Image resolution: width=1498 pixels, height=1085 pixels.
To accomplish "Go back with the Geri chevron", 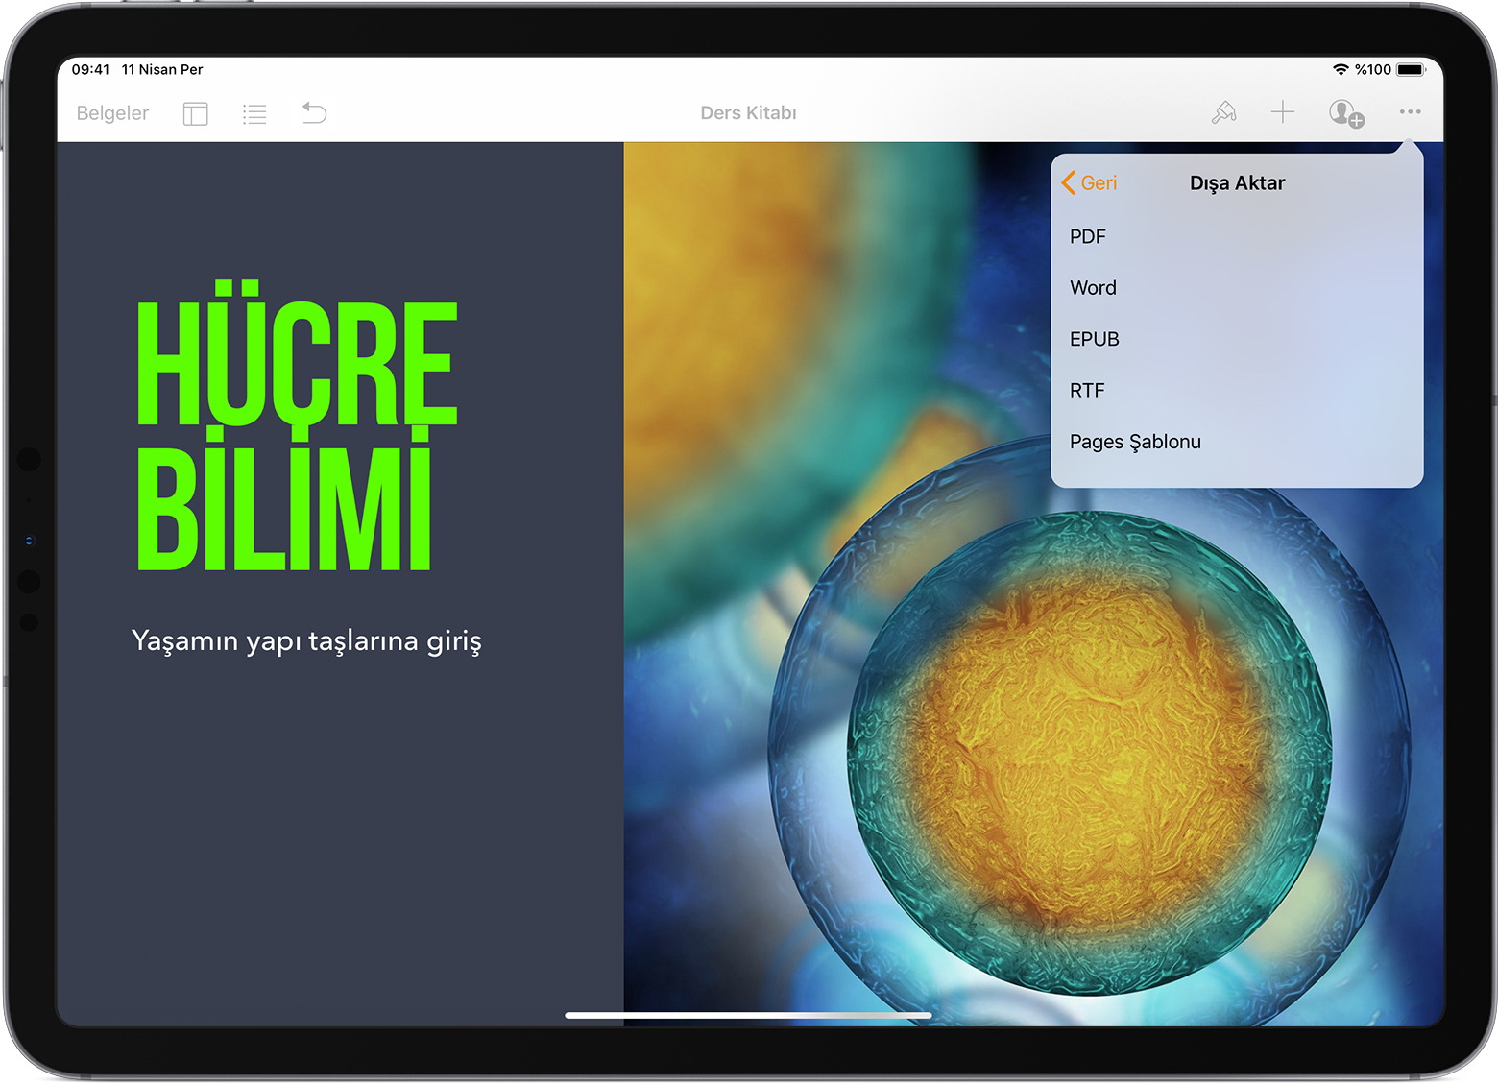I will [x=1089, y=183].
